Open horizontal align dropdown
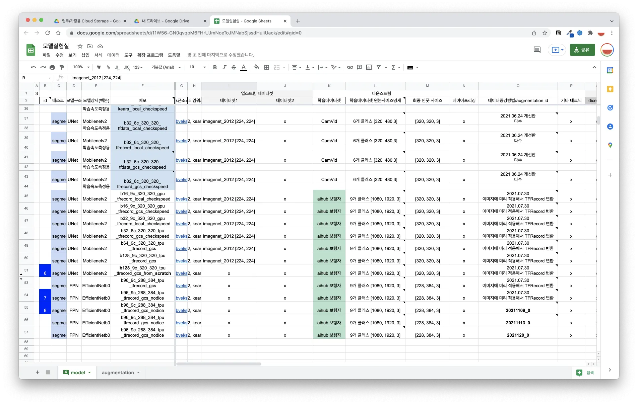The image size is (638, 404). point(297,67)
